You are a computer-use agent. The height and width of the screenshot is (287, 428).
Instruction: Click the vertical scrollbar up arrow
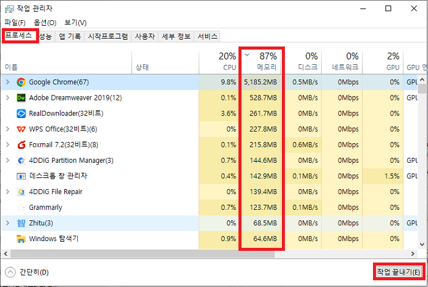click(x=422, y=80)
